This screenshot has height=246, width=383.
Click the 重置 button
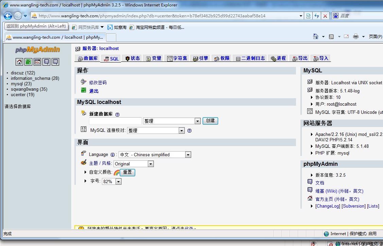[127, 173]
